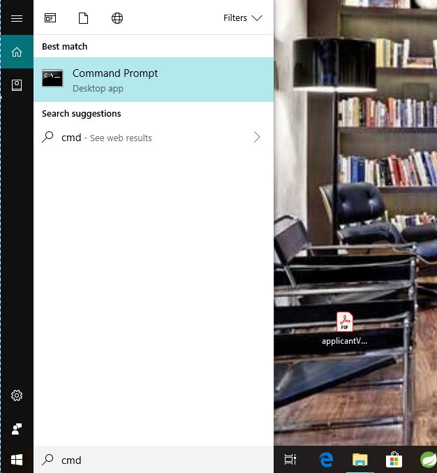Open the Command Prompt best match result

click(x=154, y=80)
